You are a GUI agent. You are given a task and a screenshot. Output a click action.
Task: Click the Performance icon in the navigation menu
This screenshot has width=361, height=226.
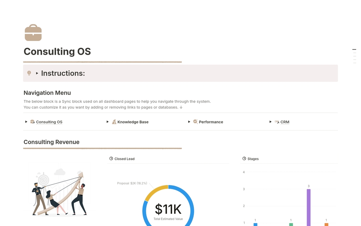click(x=195, y=122)
